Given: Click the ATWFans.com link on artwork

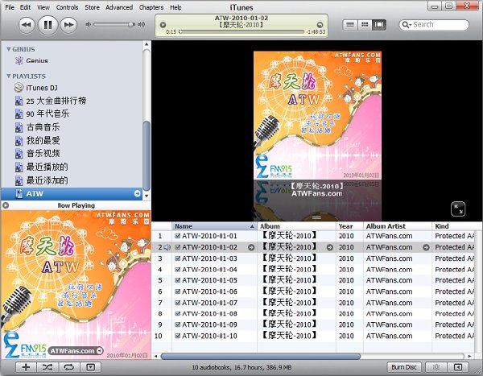Looking at the screenshot, I should 76,351.
